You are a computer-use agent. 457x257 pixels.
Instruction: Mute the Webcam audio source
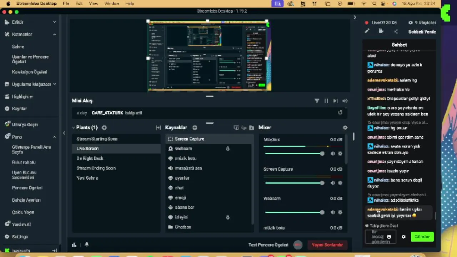[333, 212]
